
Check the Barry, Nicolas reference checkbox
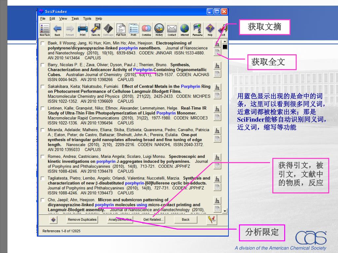point(43,65)
